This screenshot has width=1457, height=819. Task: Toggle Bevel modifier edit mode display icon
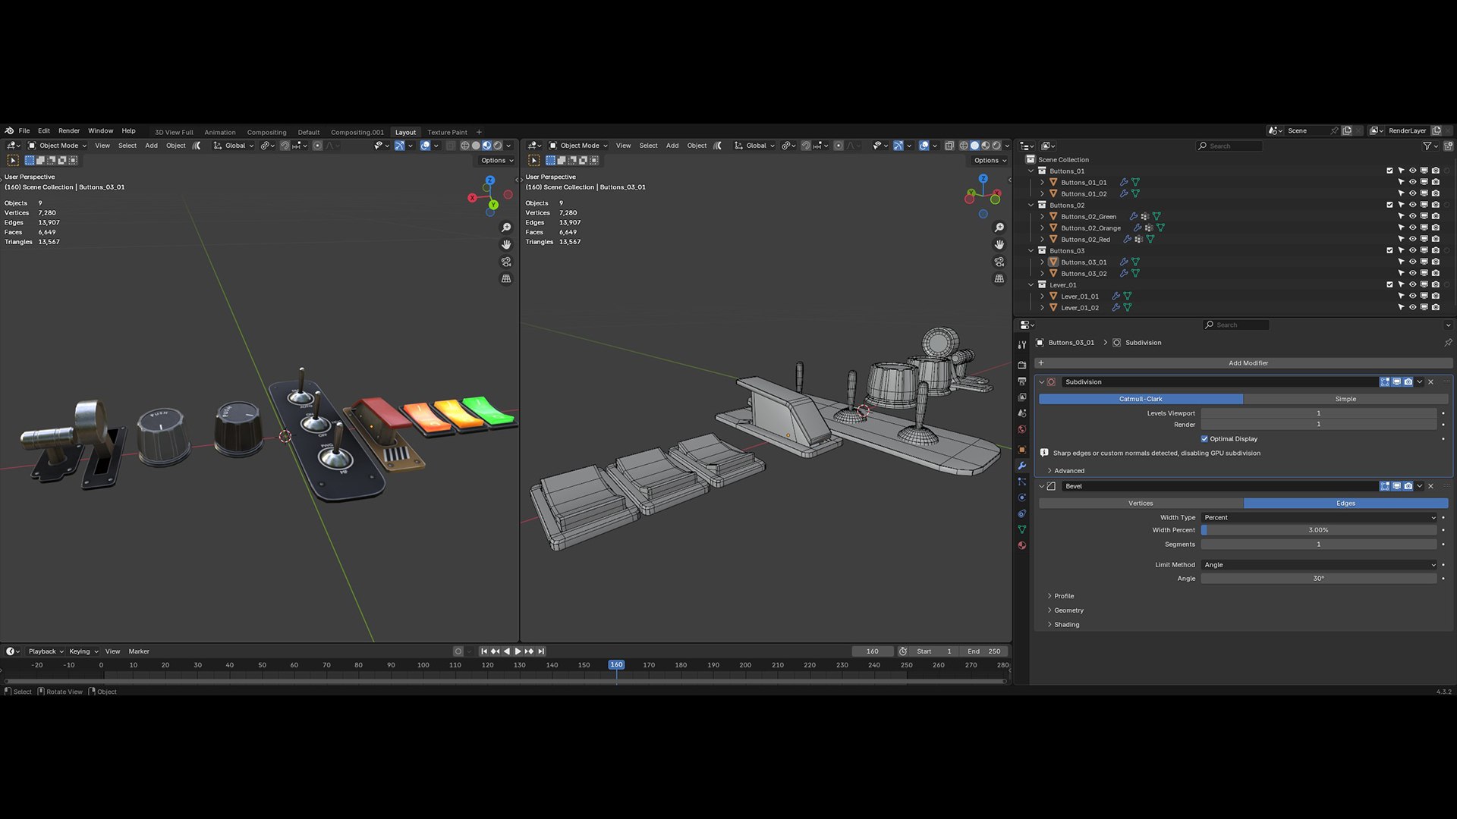[x=1385, y=486]
